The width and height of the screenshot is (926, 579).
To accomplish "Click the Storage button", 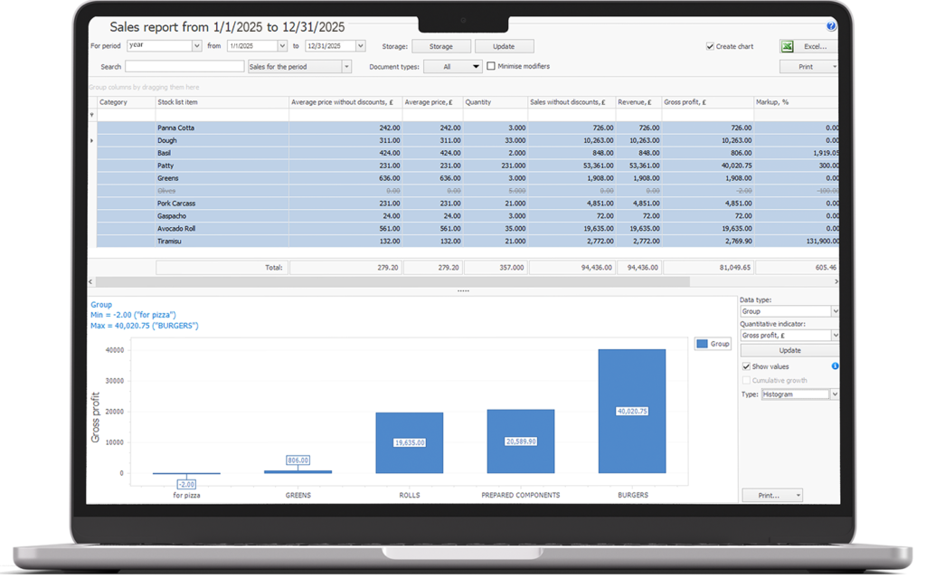I will pos(439,46).
